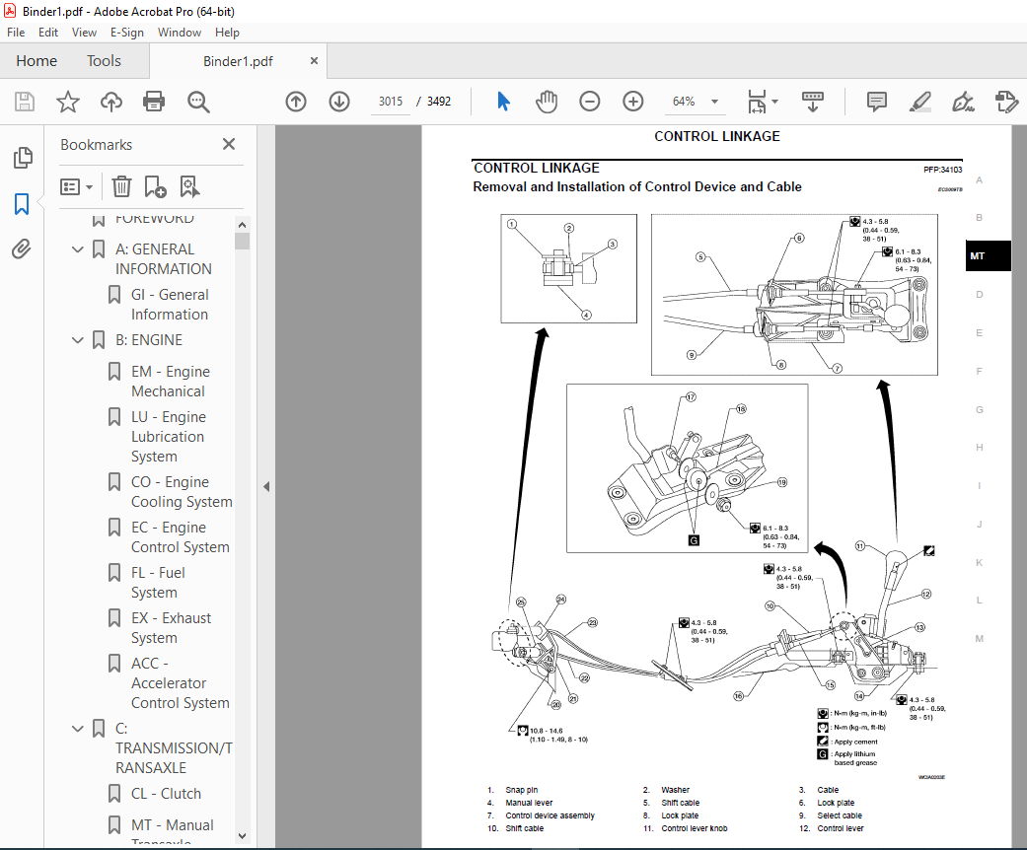The width and height of the screenshot is (1027, 850).
Task: Click the page number input field
Action: (391, 102)
